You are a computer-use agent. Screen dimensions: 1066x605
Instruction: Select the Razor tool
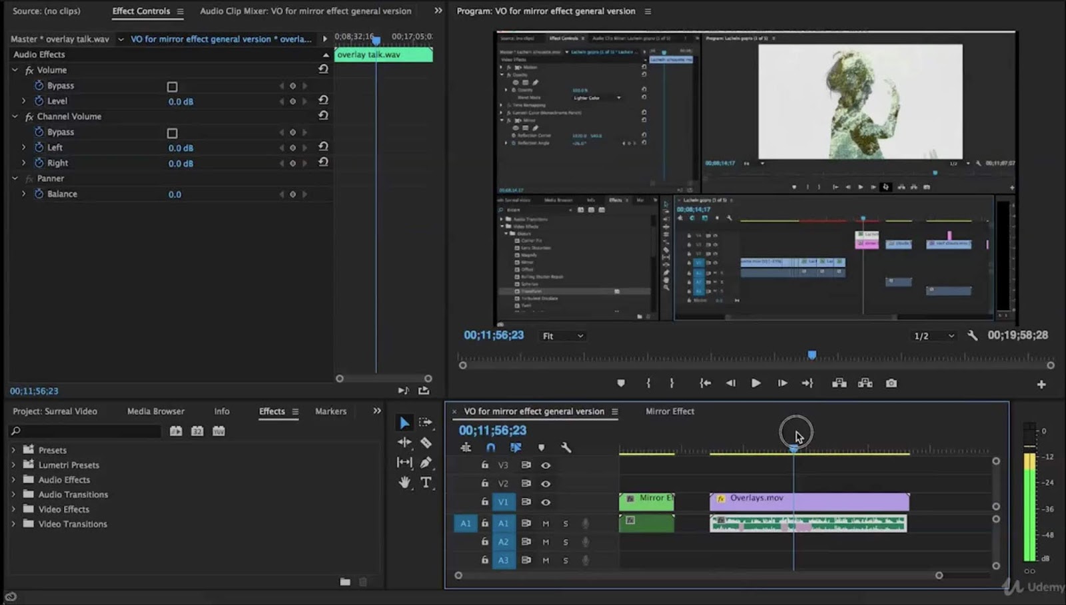click(425, 441)
